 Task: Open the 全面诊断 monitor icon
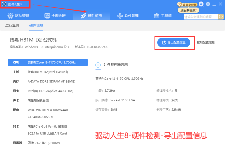coord(47,16)
